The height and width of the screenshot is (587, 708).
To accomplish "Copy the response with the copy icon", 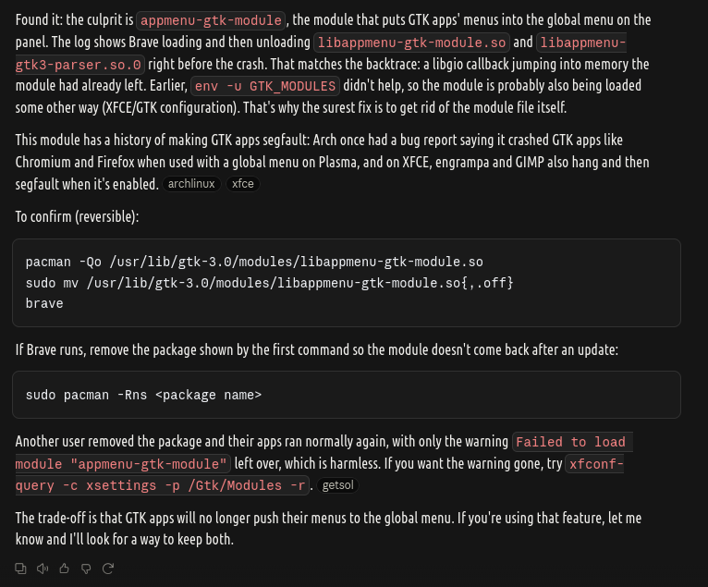I will (20, 569).
